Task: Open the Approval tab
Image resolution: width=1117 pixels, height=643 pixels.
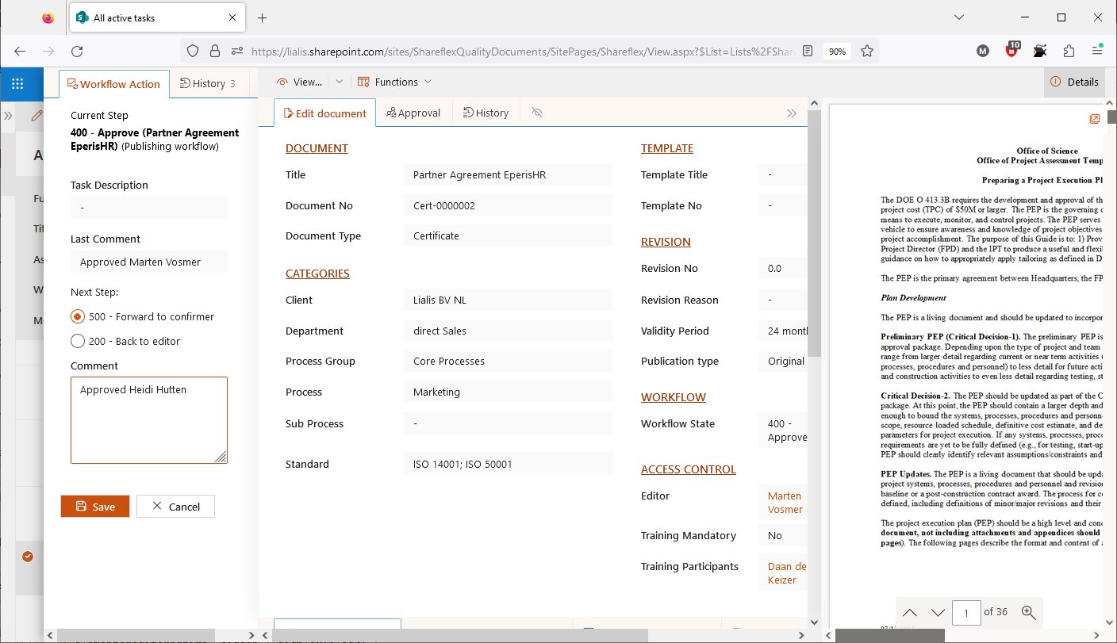Action: [x=413, y=113]
